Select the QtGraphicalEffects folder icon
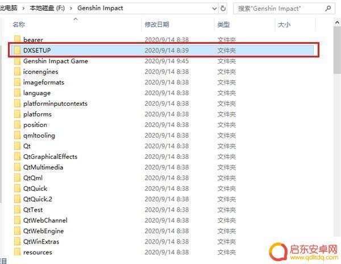Image resolution: width=341 pixels, height=264 pixels. click(17, 156)
